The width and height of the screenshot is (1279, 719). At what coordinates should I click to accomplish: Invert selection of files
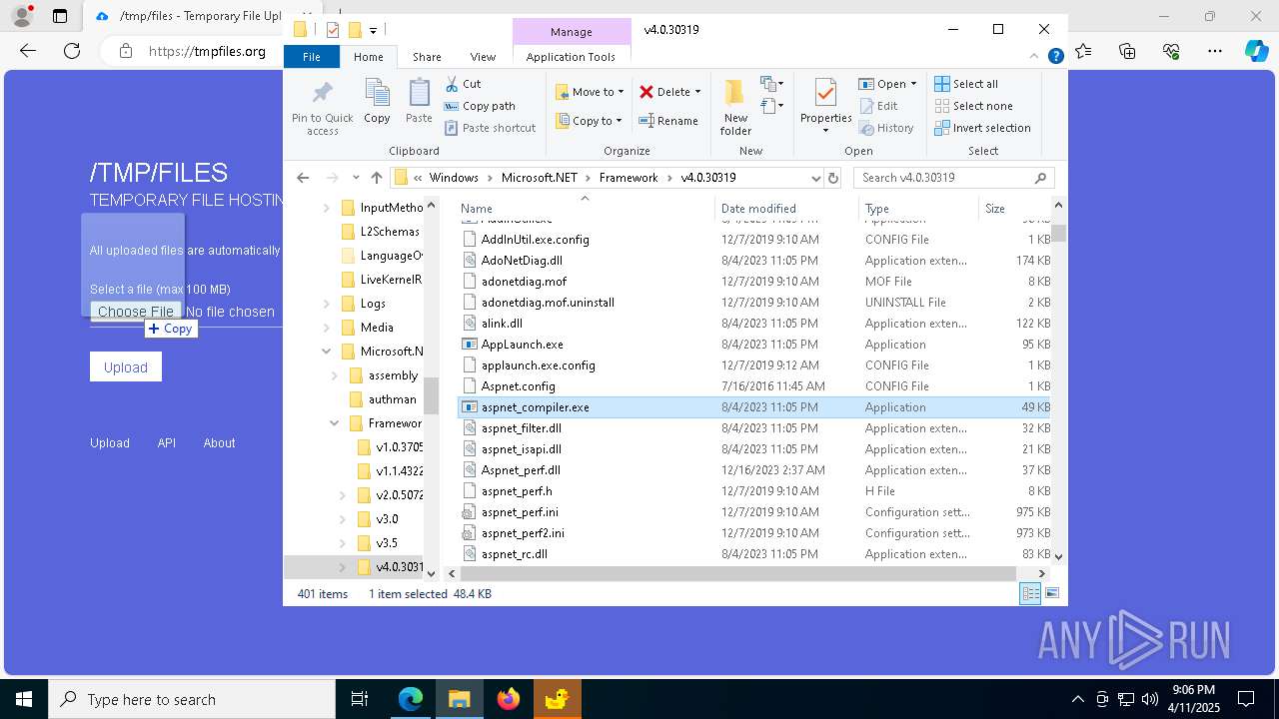[x=982, y=128]
